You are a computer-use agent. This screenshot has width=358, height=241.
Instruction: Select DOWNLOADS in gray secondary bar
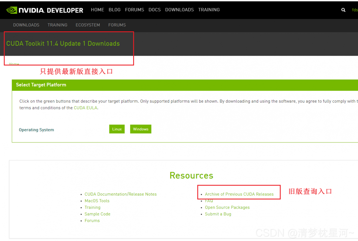pos(26,25)
